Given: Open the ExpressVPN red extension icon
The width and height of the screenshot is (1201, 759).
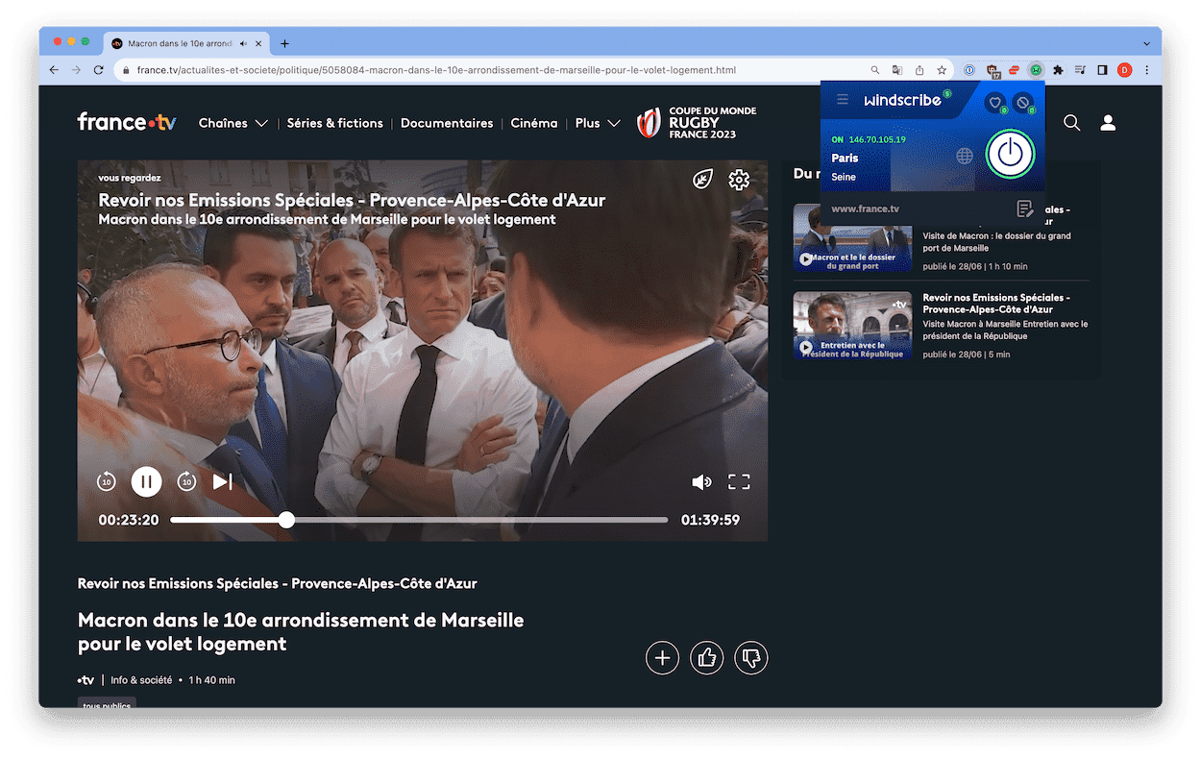Looking at the screenshot, I should coord(1015,70).
